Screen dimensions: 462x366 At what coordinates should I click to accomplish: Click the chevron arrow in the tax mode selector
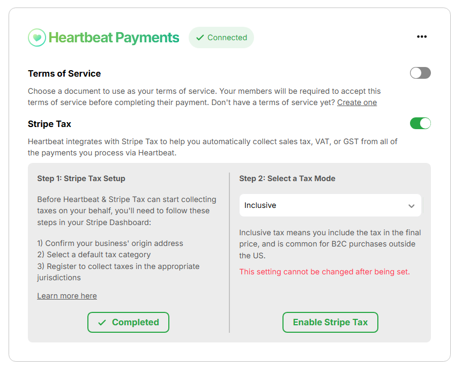click(411, 206)
